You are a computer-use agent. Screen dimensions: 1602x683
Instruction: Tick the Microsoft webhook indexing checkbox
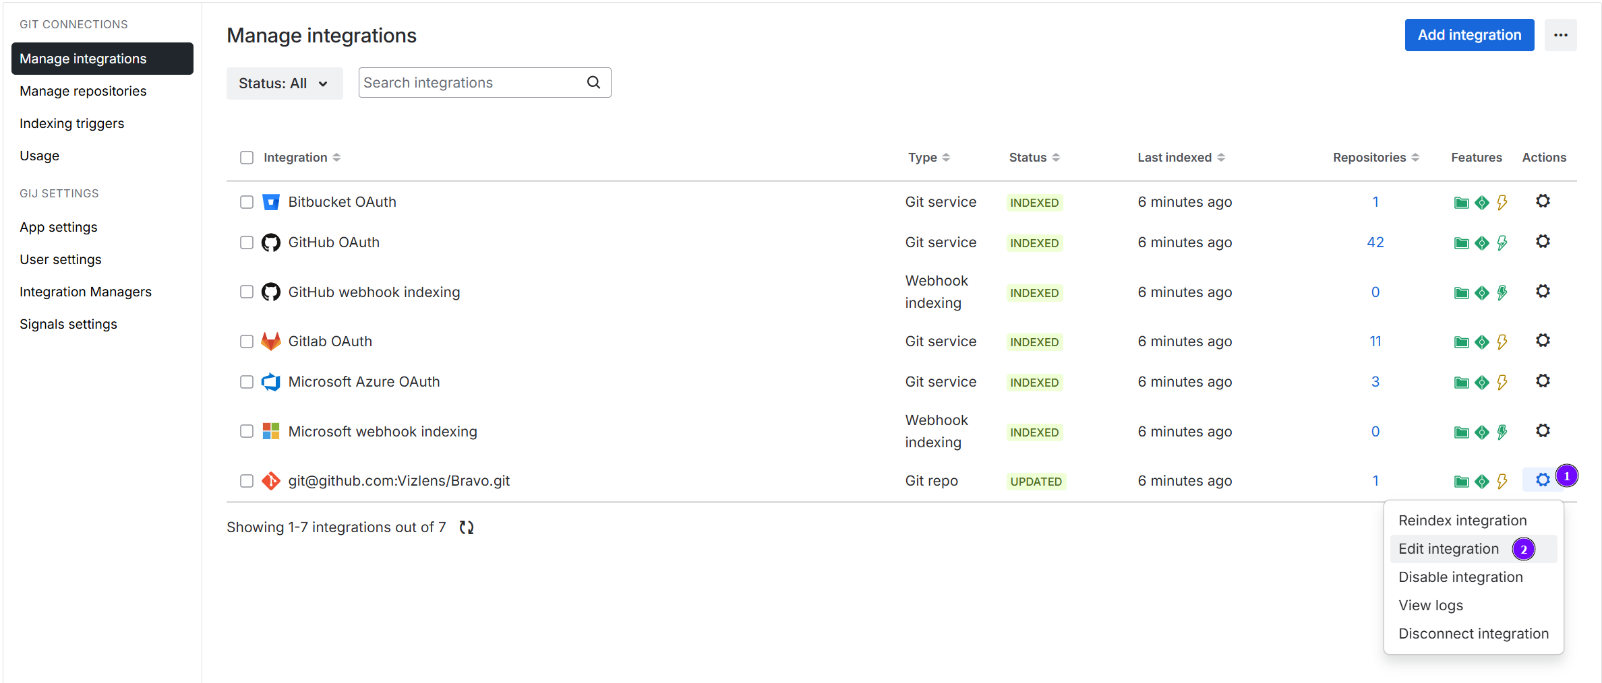pyautogui.click(x=247, y=431)
